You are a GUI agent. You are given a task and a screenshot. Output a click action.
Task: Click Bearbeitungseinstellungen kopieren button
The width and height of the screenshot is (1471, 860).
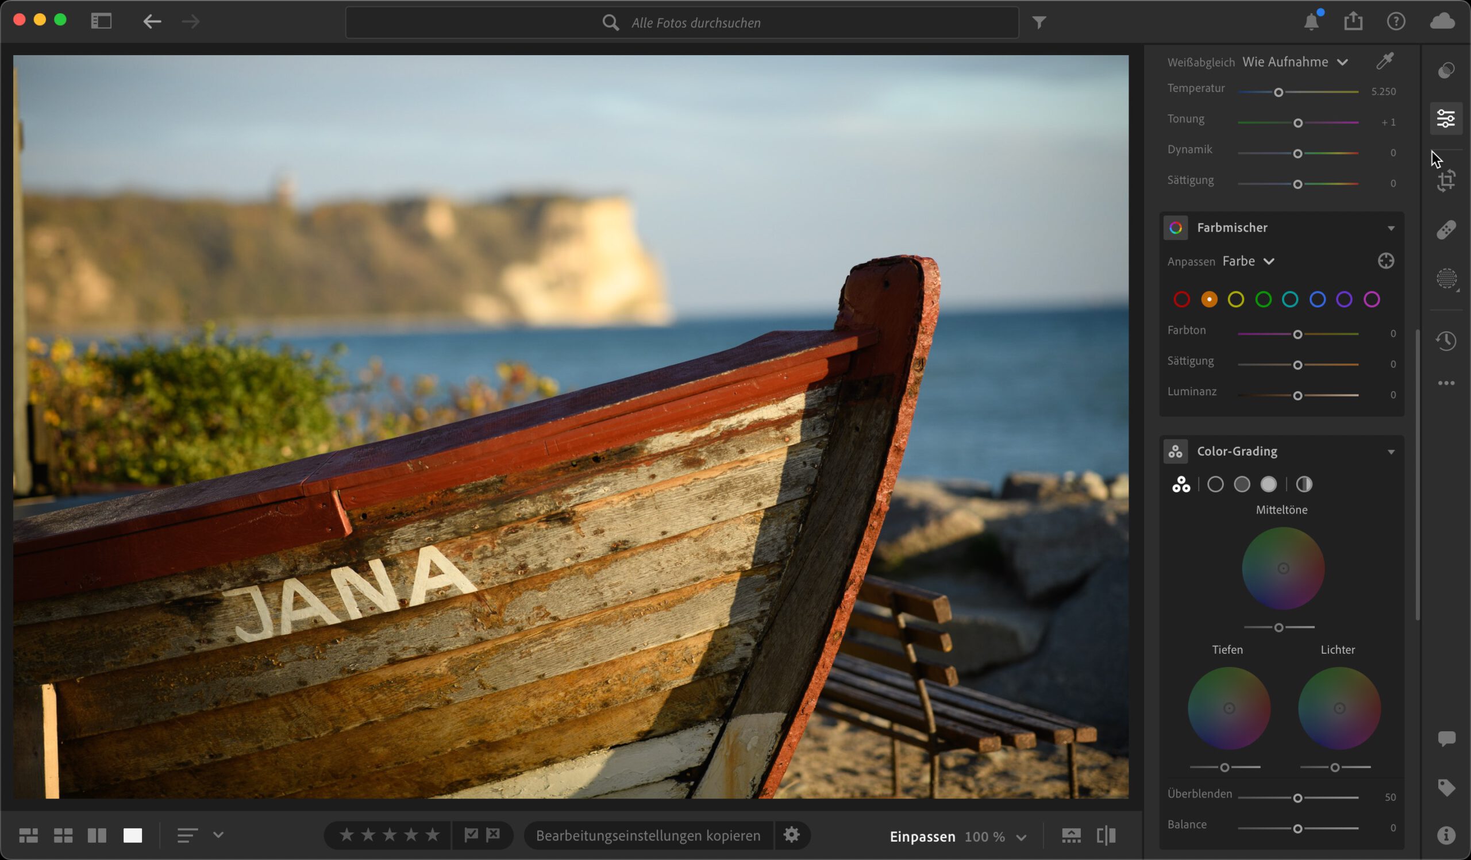(648, 835)
